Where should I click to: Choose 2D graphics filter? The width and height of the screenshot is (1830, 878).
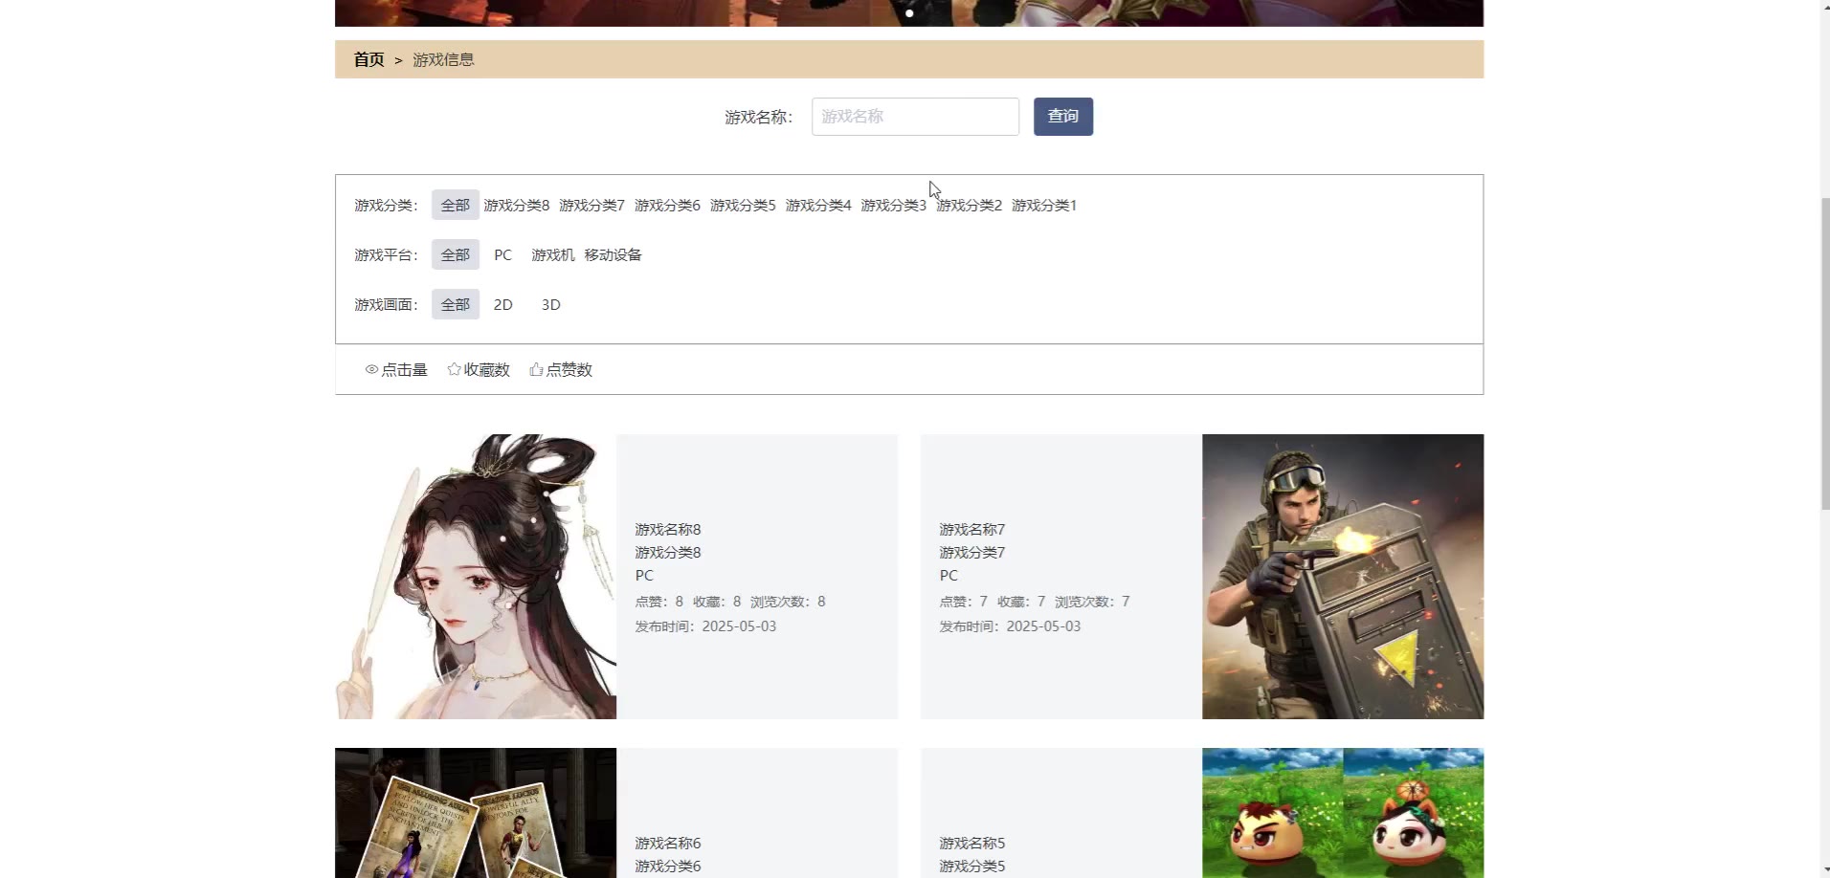pyautogui.click(x=502, y=304)
